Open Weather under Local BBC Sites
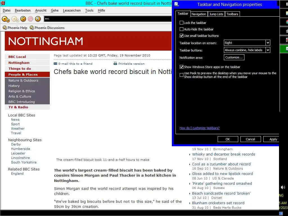Viewport: 288px width, 216px height. (18, 129)
